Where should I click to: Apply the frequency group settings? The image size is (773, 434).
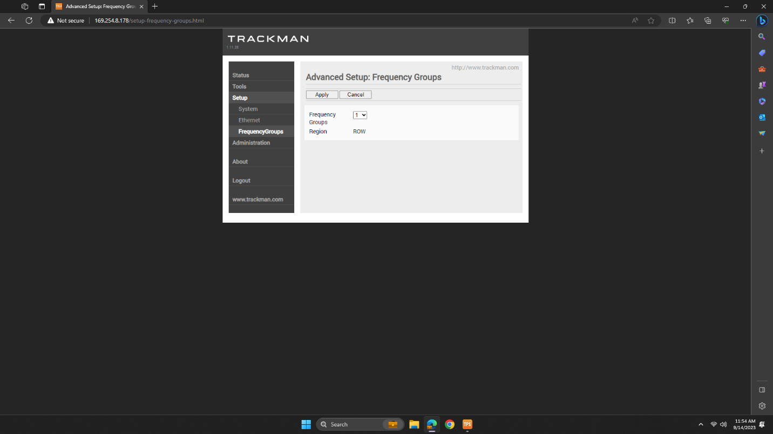(x=322, y=94)
